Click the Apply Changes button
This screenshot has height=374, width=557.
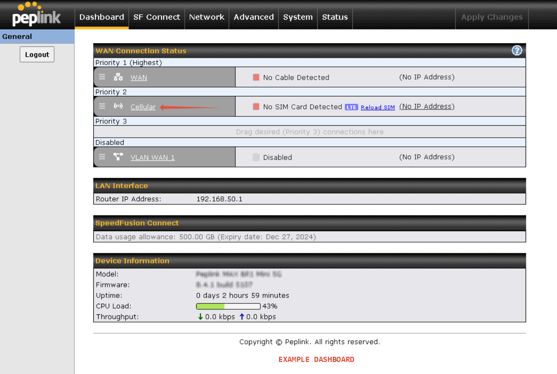[x=492, y=17]
